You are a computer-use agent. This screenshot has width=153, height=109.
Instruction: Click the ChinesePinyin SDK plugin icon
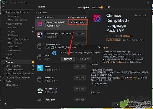[x=40, y=35]
